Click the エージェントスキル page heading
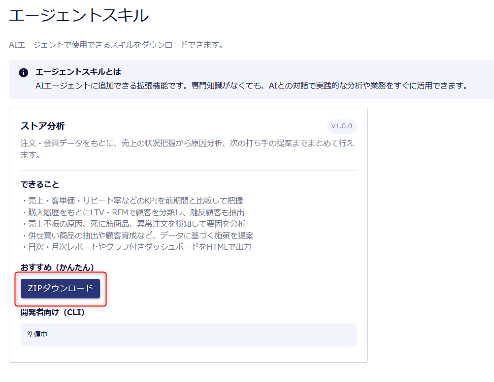494x382 pixels. point(79,15)
